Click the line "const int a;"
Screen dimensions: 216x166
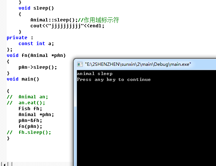[x=36, y=44]
